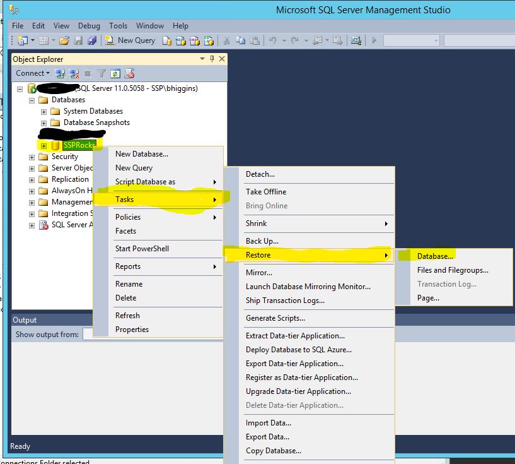Click the Undo arrow icon
This screenshot has height=464, width=515.
(272, 40)
